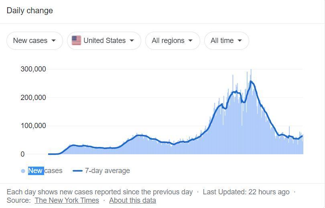Viewport: 325px width, 208px height.
Task: Click the 100,000 axis label
Action: coord(33,126)
